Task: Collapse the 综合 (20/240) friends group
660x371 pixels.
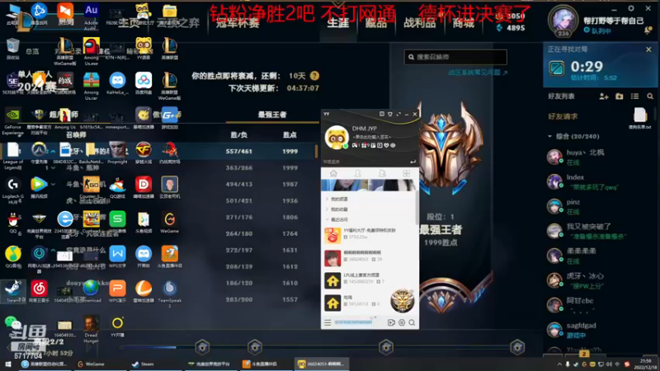Action: (549, 136)
